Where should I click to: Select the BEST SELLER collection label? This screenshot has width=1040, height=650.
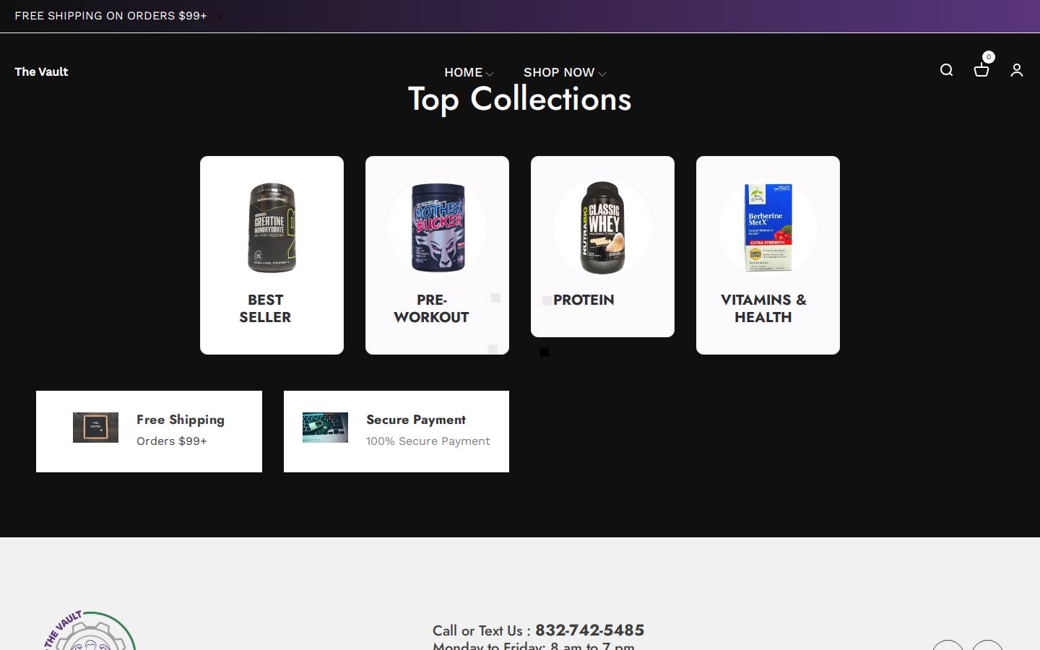point(265,308)
